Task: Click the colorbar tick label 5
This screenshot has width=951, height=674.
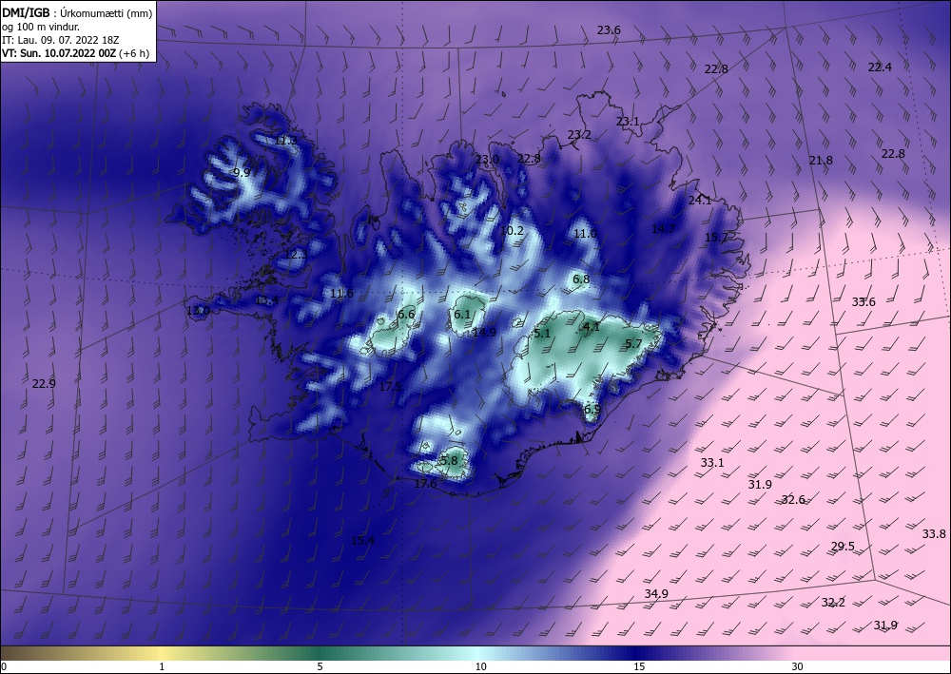Action: (320, 666)
